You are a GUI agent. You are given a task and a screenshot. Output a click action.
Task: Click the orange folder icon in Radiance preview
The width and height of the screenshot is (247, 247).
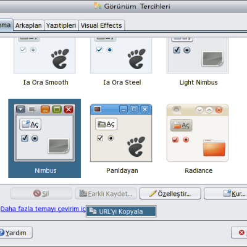pyautogui.click(x=214, y=148)
